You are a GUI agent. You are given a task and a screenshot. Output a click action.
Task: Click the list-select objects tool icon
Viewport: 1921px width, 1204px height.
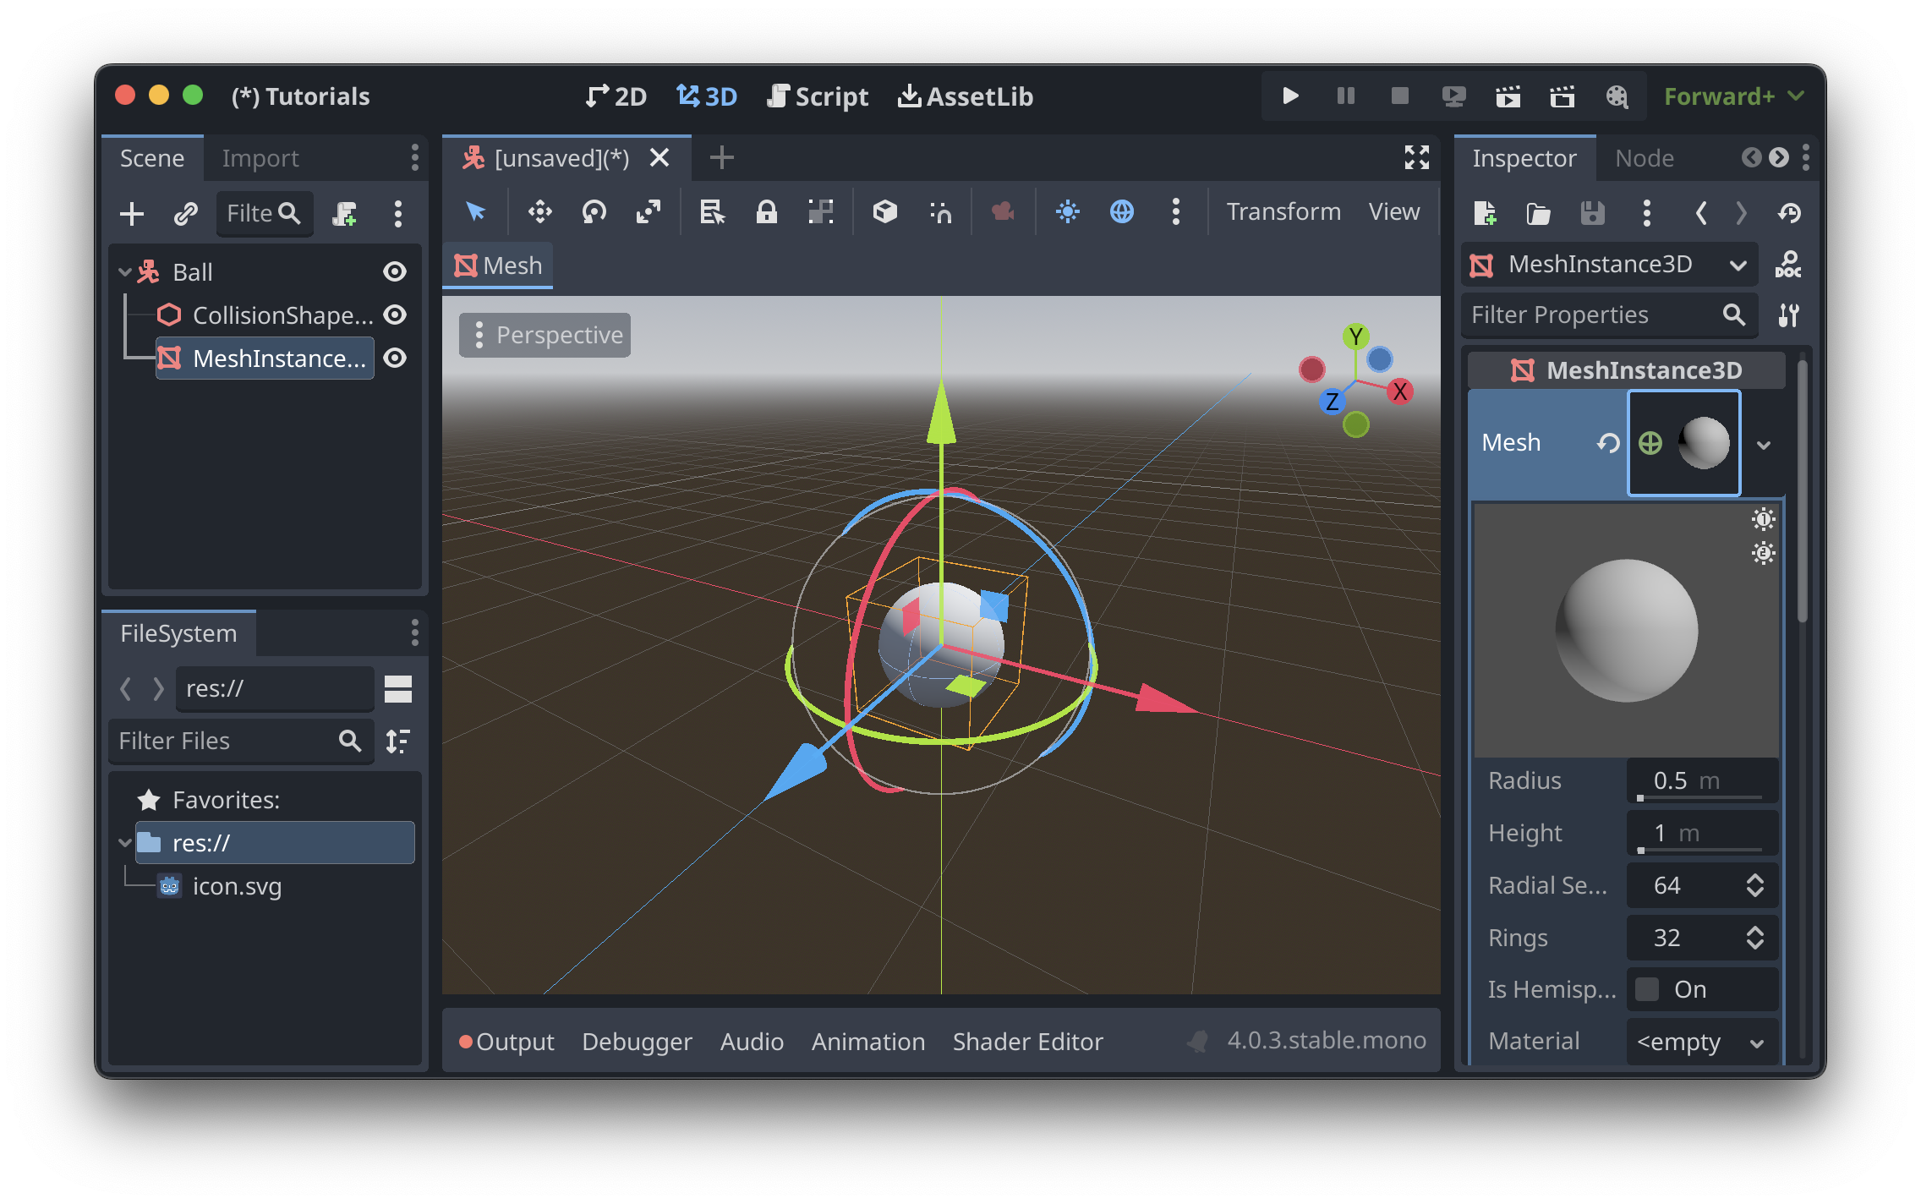point(712,211)
